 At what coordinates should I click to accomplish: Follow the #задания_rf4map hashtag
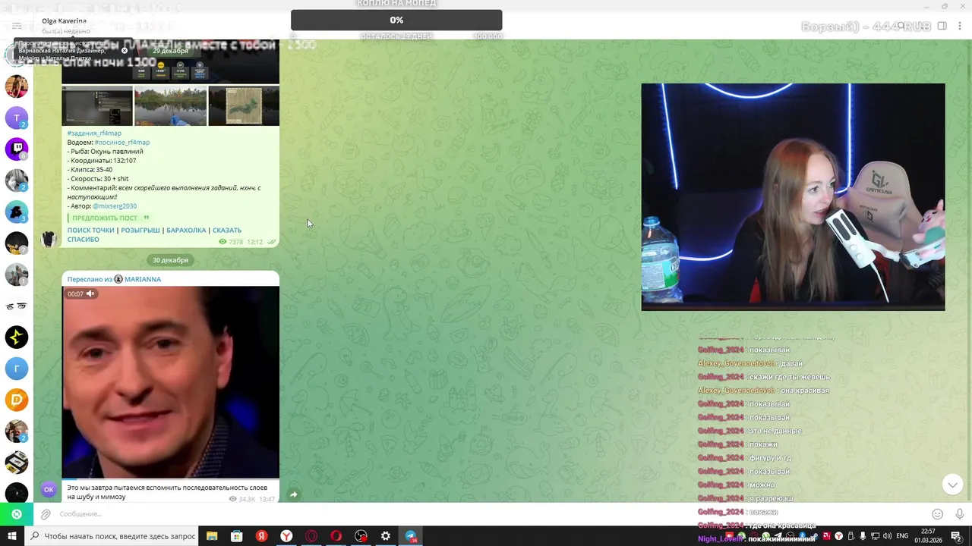pyautogui.click(x=94, y=133)
